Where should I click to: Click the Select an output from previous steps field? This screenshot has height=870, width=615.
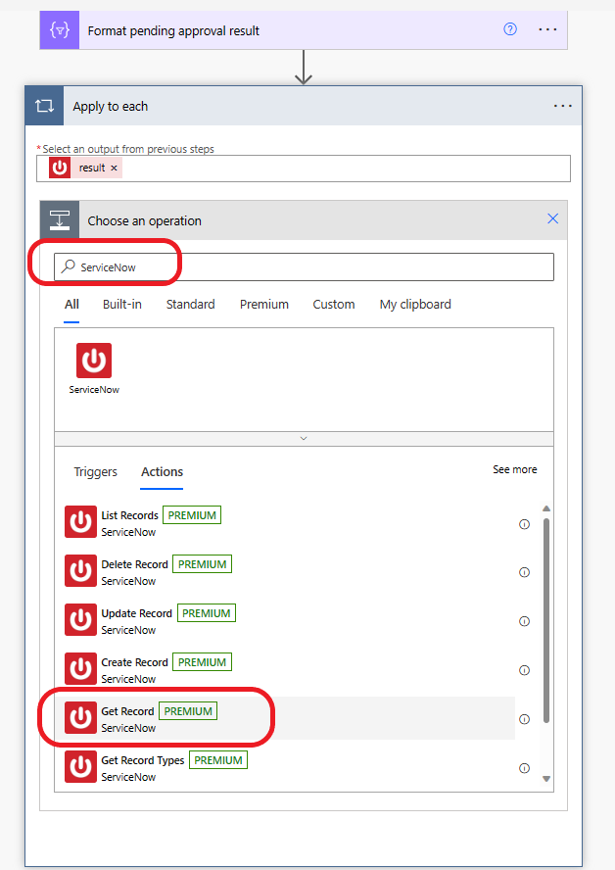pyautogui.click(x=304, y=169)
